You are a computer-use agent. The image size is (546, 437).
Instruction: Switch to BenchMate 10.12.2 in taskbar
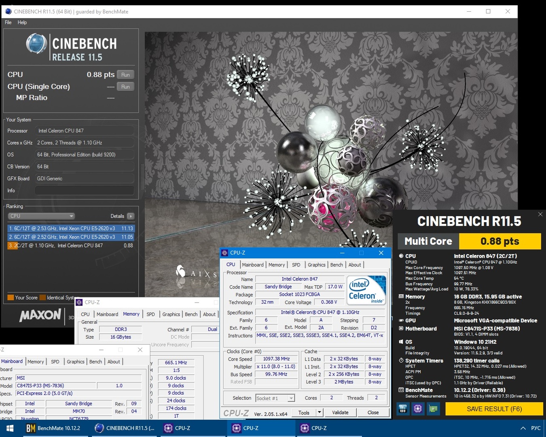(53, 428)
